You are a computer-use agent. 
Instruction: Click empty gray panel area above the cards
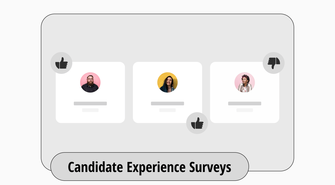(167, 37)
